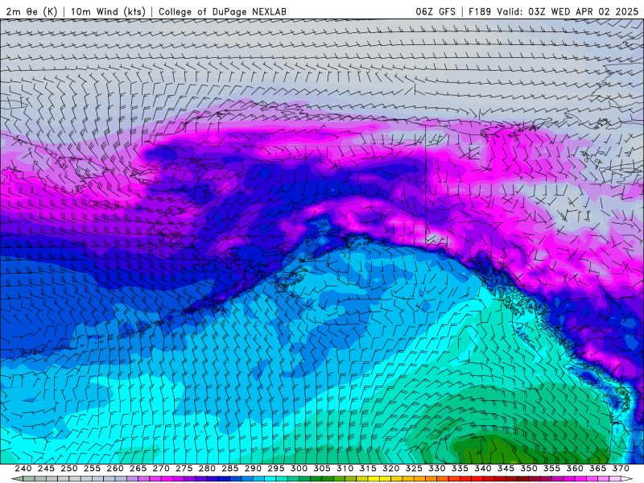Select the 295 color scale label

[x=276, y=469]
